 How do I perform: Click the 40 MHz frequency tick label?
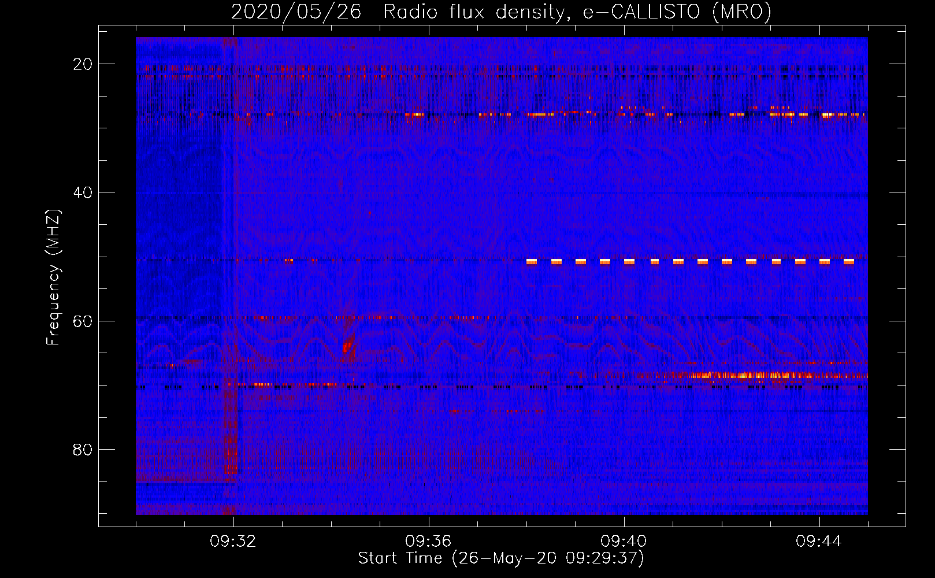[x=83, y=192]
